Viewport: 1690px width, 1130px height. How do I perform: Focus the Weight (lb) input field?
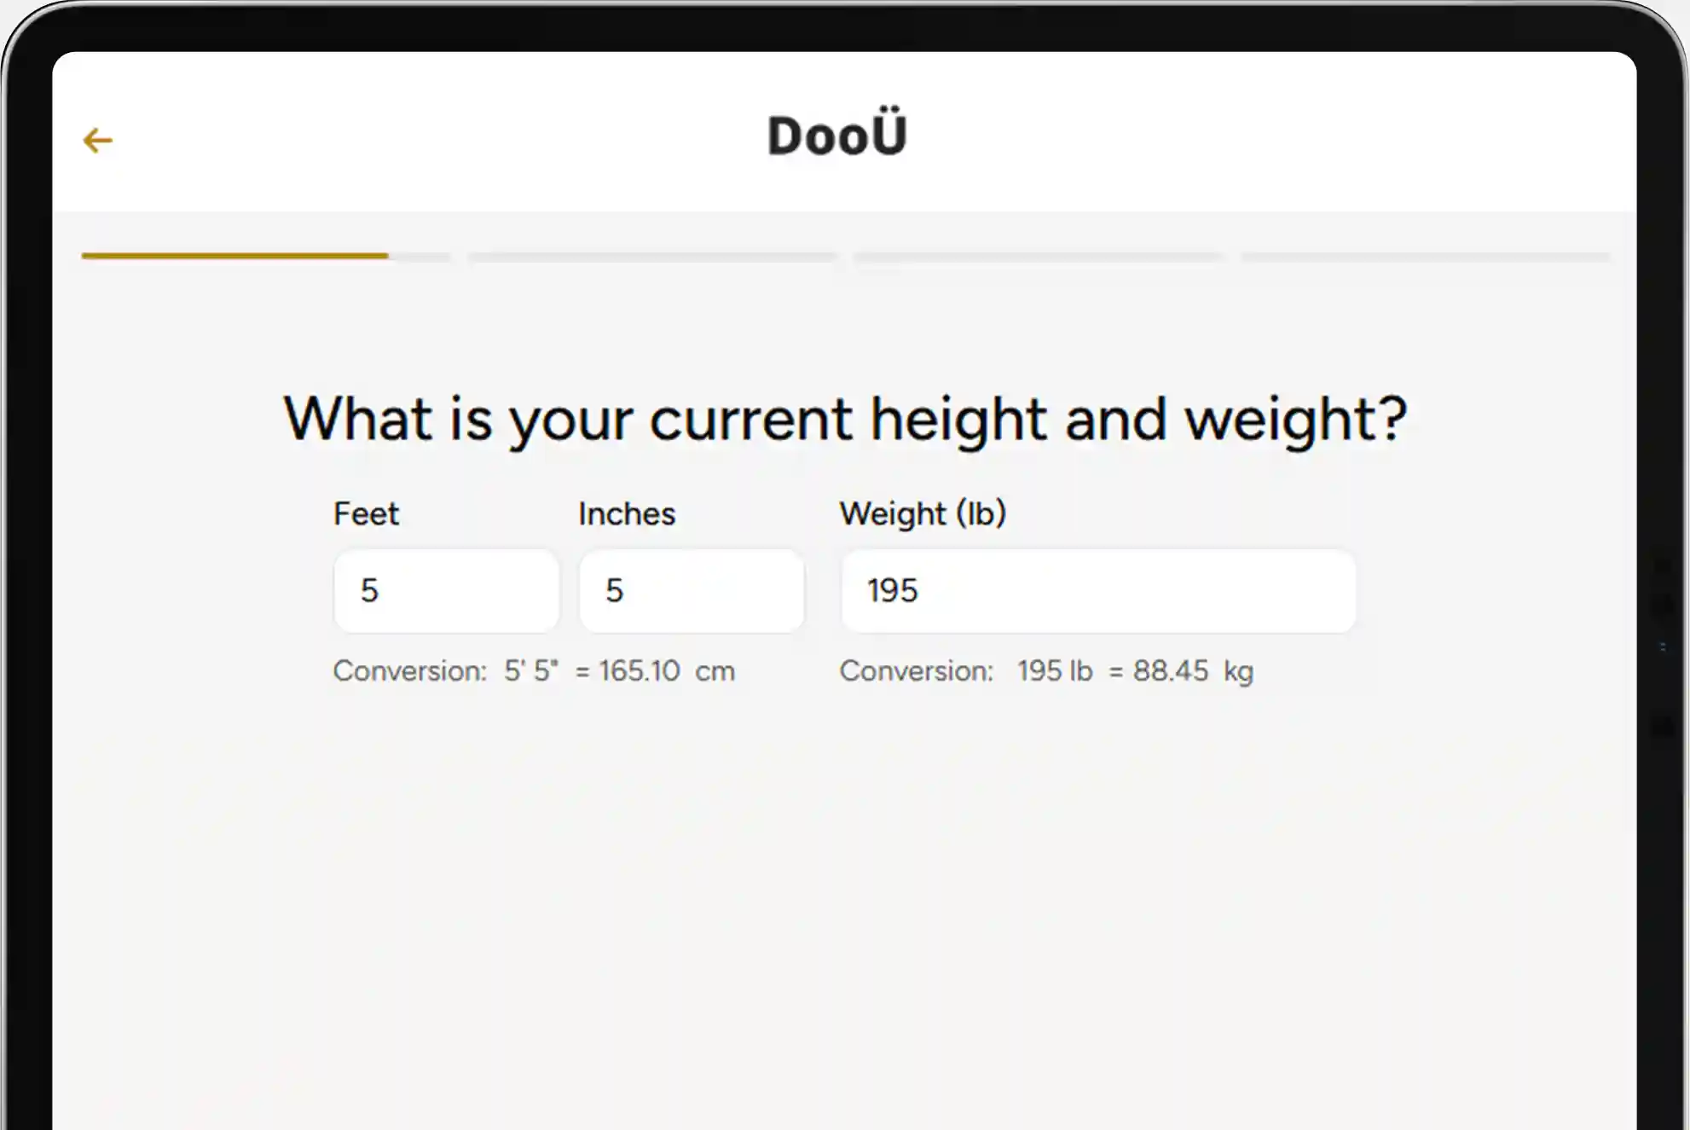click(1098, 591)
